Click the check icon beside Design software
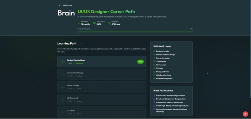 154,72
